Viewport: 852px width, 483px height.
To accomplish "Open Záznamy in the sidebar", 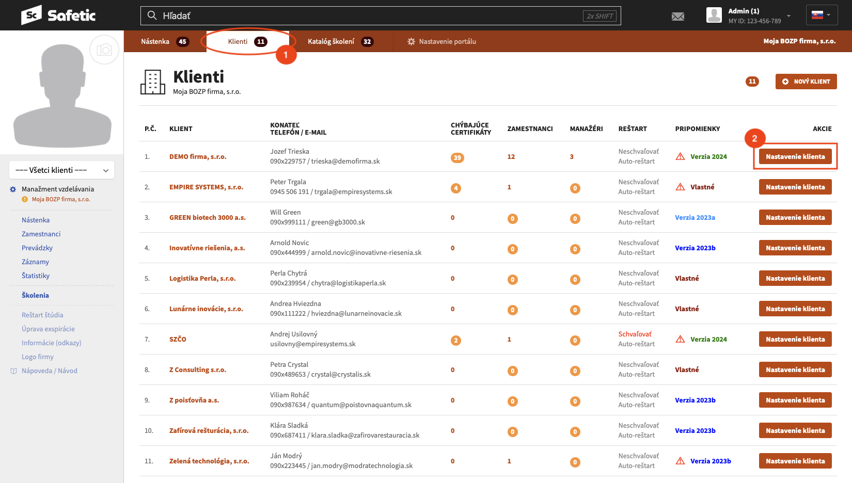I will click(35, 262).
